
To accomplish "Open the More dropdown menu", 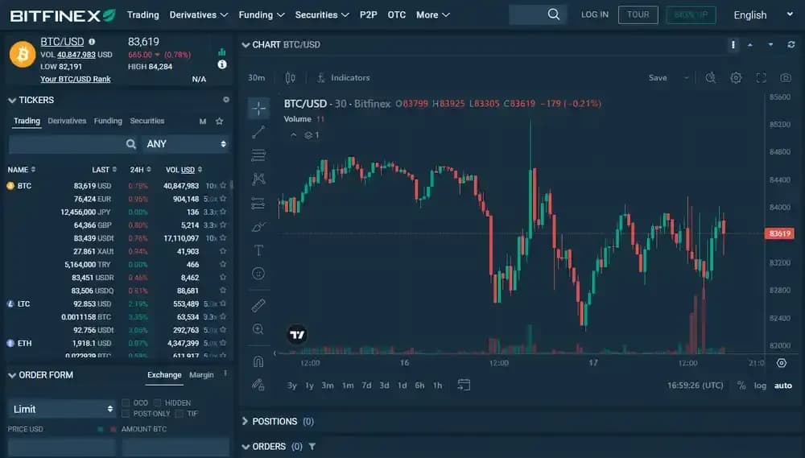I will [x=433, y=14].
